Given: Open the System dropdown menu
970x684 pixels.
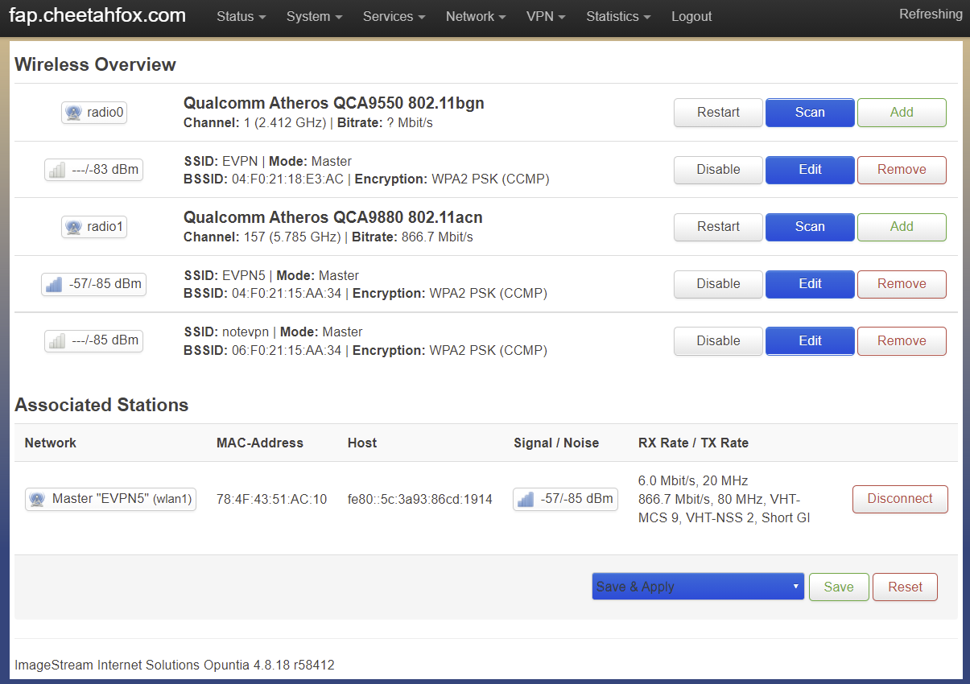Looking at the screenshot, I should pyautogui.click(x=314, y=17).
